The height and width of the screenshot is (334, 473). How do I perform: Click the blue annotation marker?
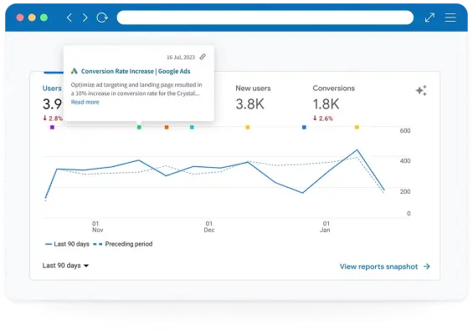304,127
